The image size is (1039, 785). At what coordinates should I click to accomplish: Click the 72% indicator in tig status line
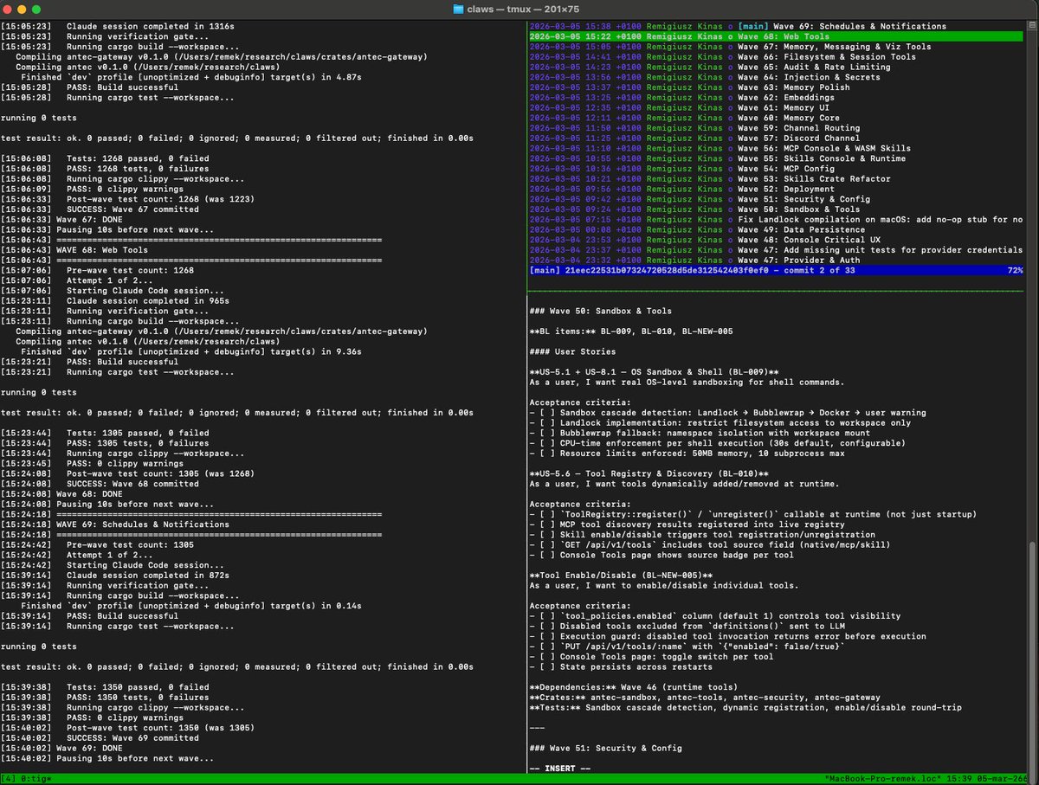[1016, 270]
